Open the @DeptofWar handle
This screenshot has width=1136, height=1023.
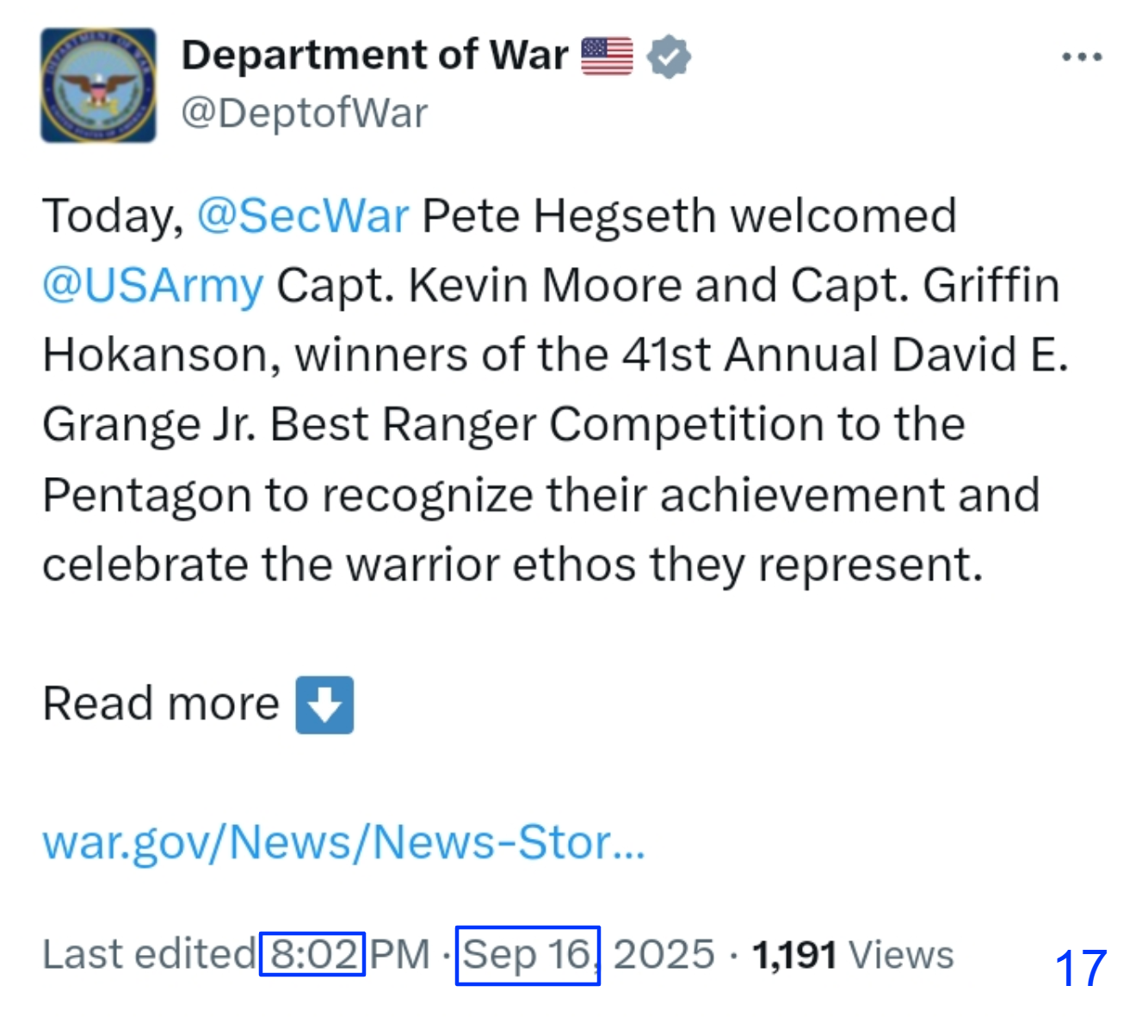(304, 113)
